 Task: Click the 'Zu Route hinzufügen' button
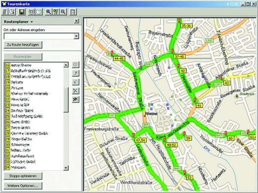(23, 44)
